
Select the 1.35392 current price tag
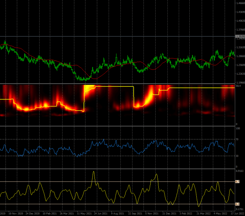240,37
